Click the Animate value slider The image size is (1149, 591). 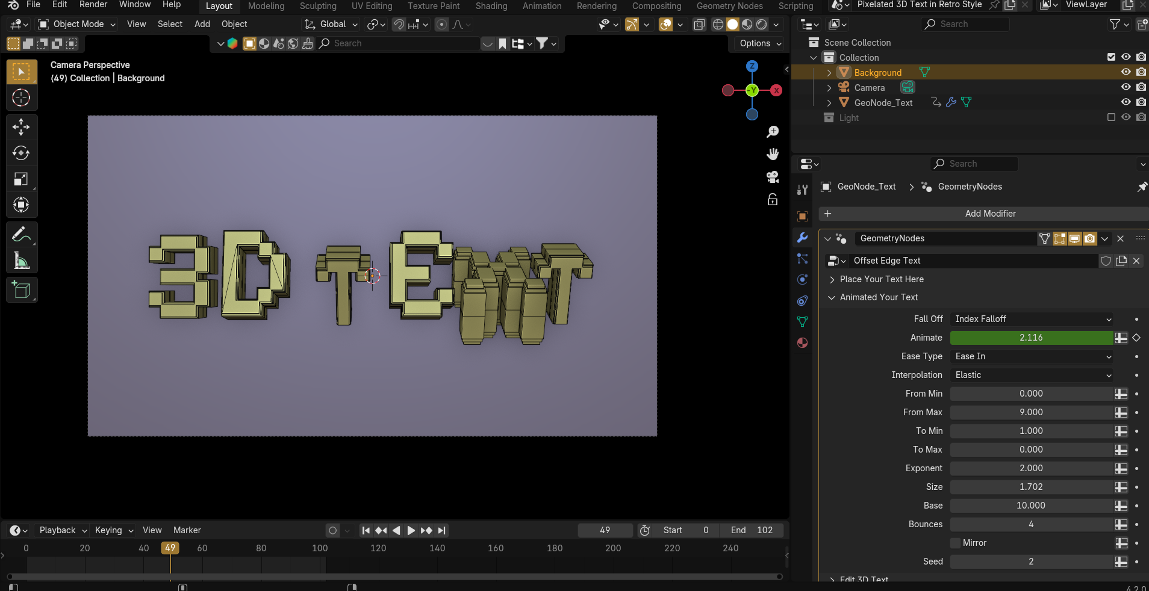[1031, 338]
